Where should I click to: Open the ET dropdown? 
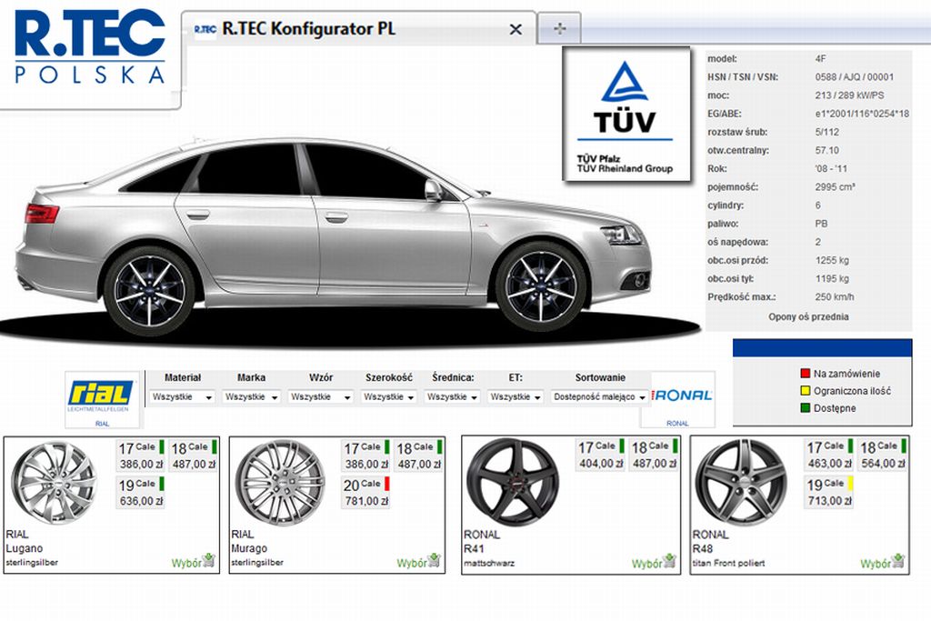coord(516,396)
